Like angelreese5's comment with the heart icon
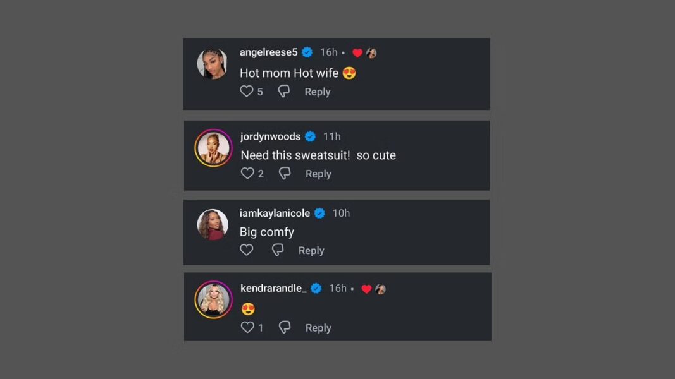Viewport: 675px width, 379px height. click(x=247, y=91)
